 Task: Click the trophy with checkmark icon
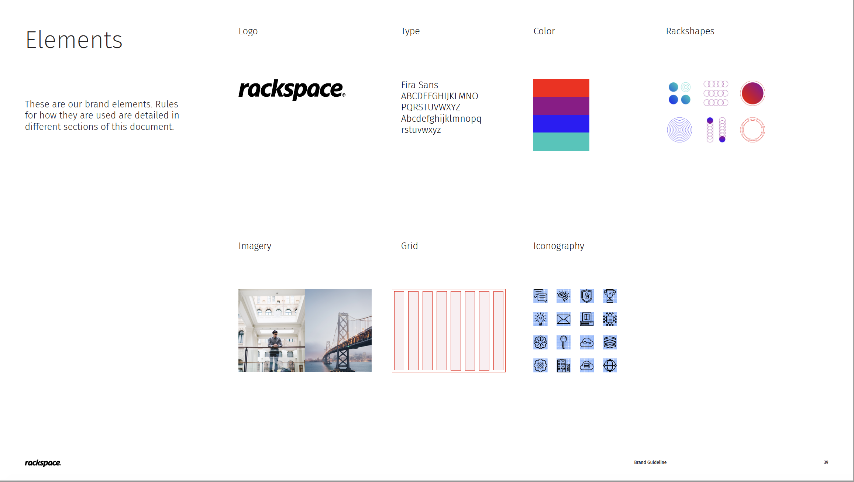(610, 296)
